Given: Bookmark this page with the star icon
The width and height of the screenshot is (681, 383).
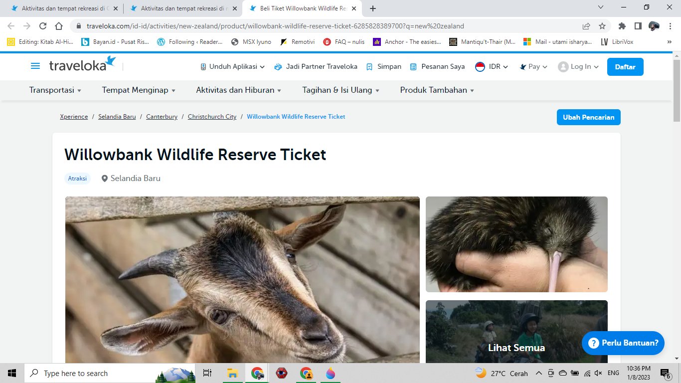Looking at the screenshot, I should [x=602, y=26].
